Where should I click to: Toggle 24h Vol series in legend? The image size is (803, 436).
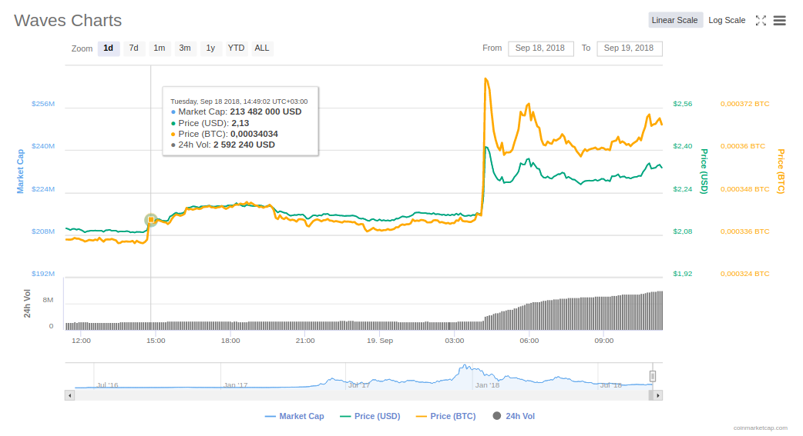point(514,416)
